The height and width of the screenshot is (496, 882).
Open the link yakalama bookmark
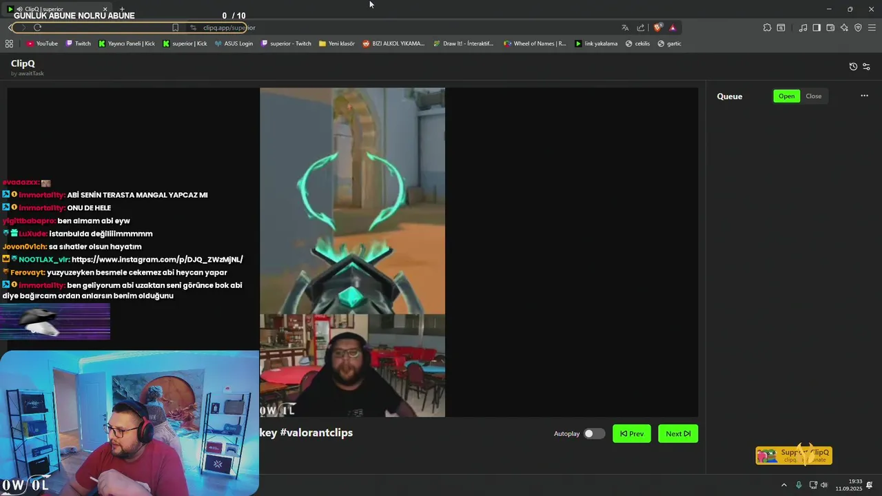click(596, 43)
